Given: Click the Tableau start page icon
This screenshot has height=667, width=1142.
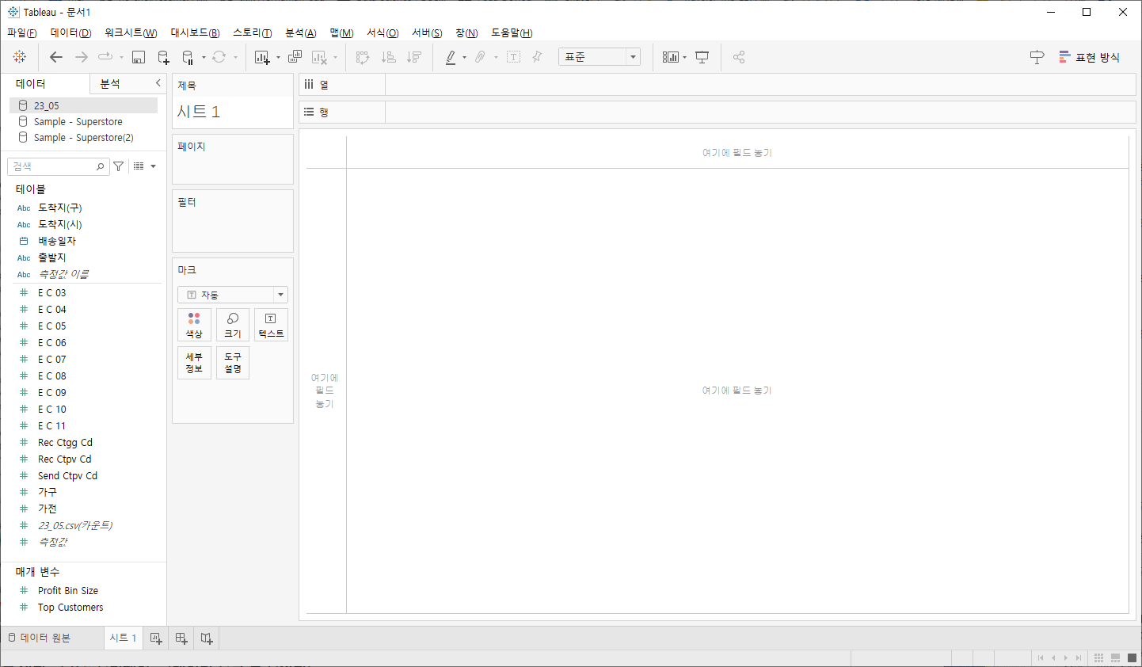Looking at the screenshot, I should (x=20, y=57).
